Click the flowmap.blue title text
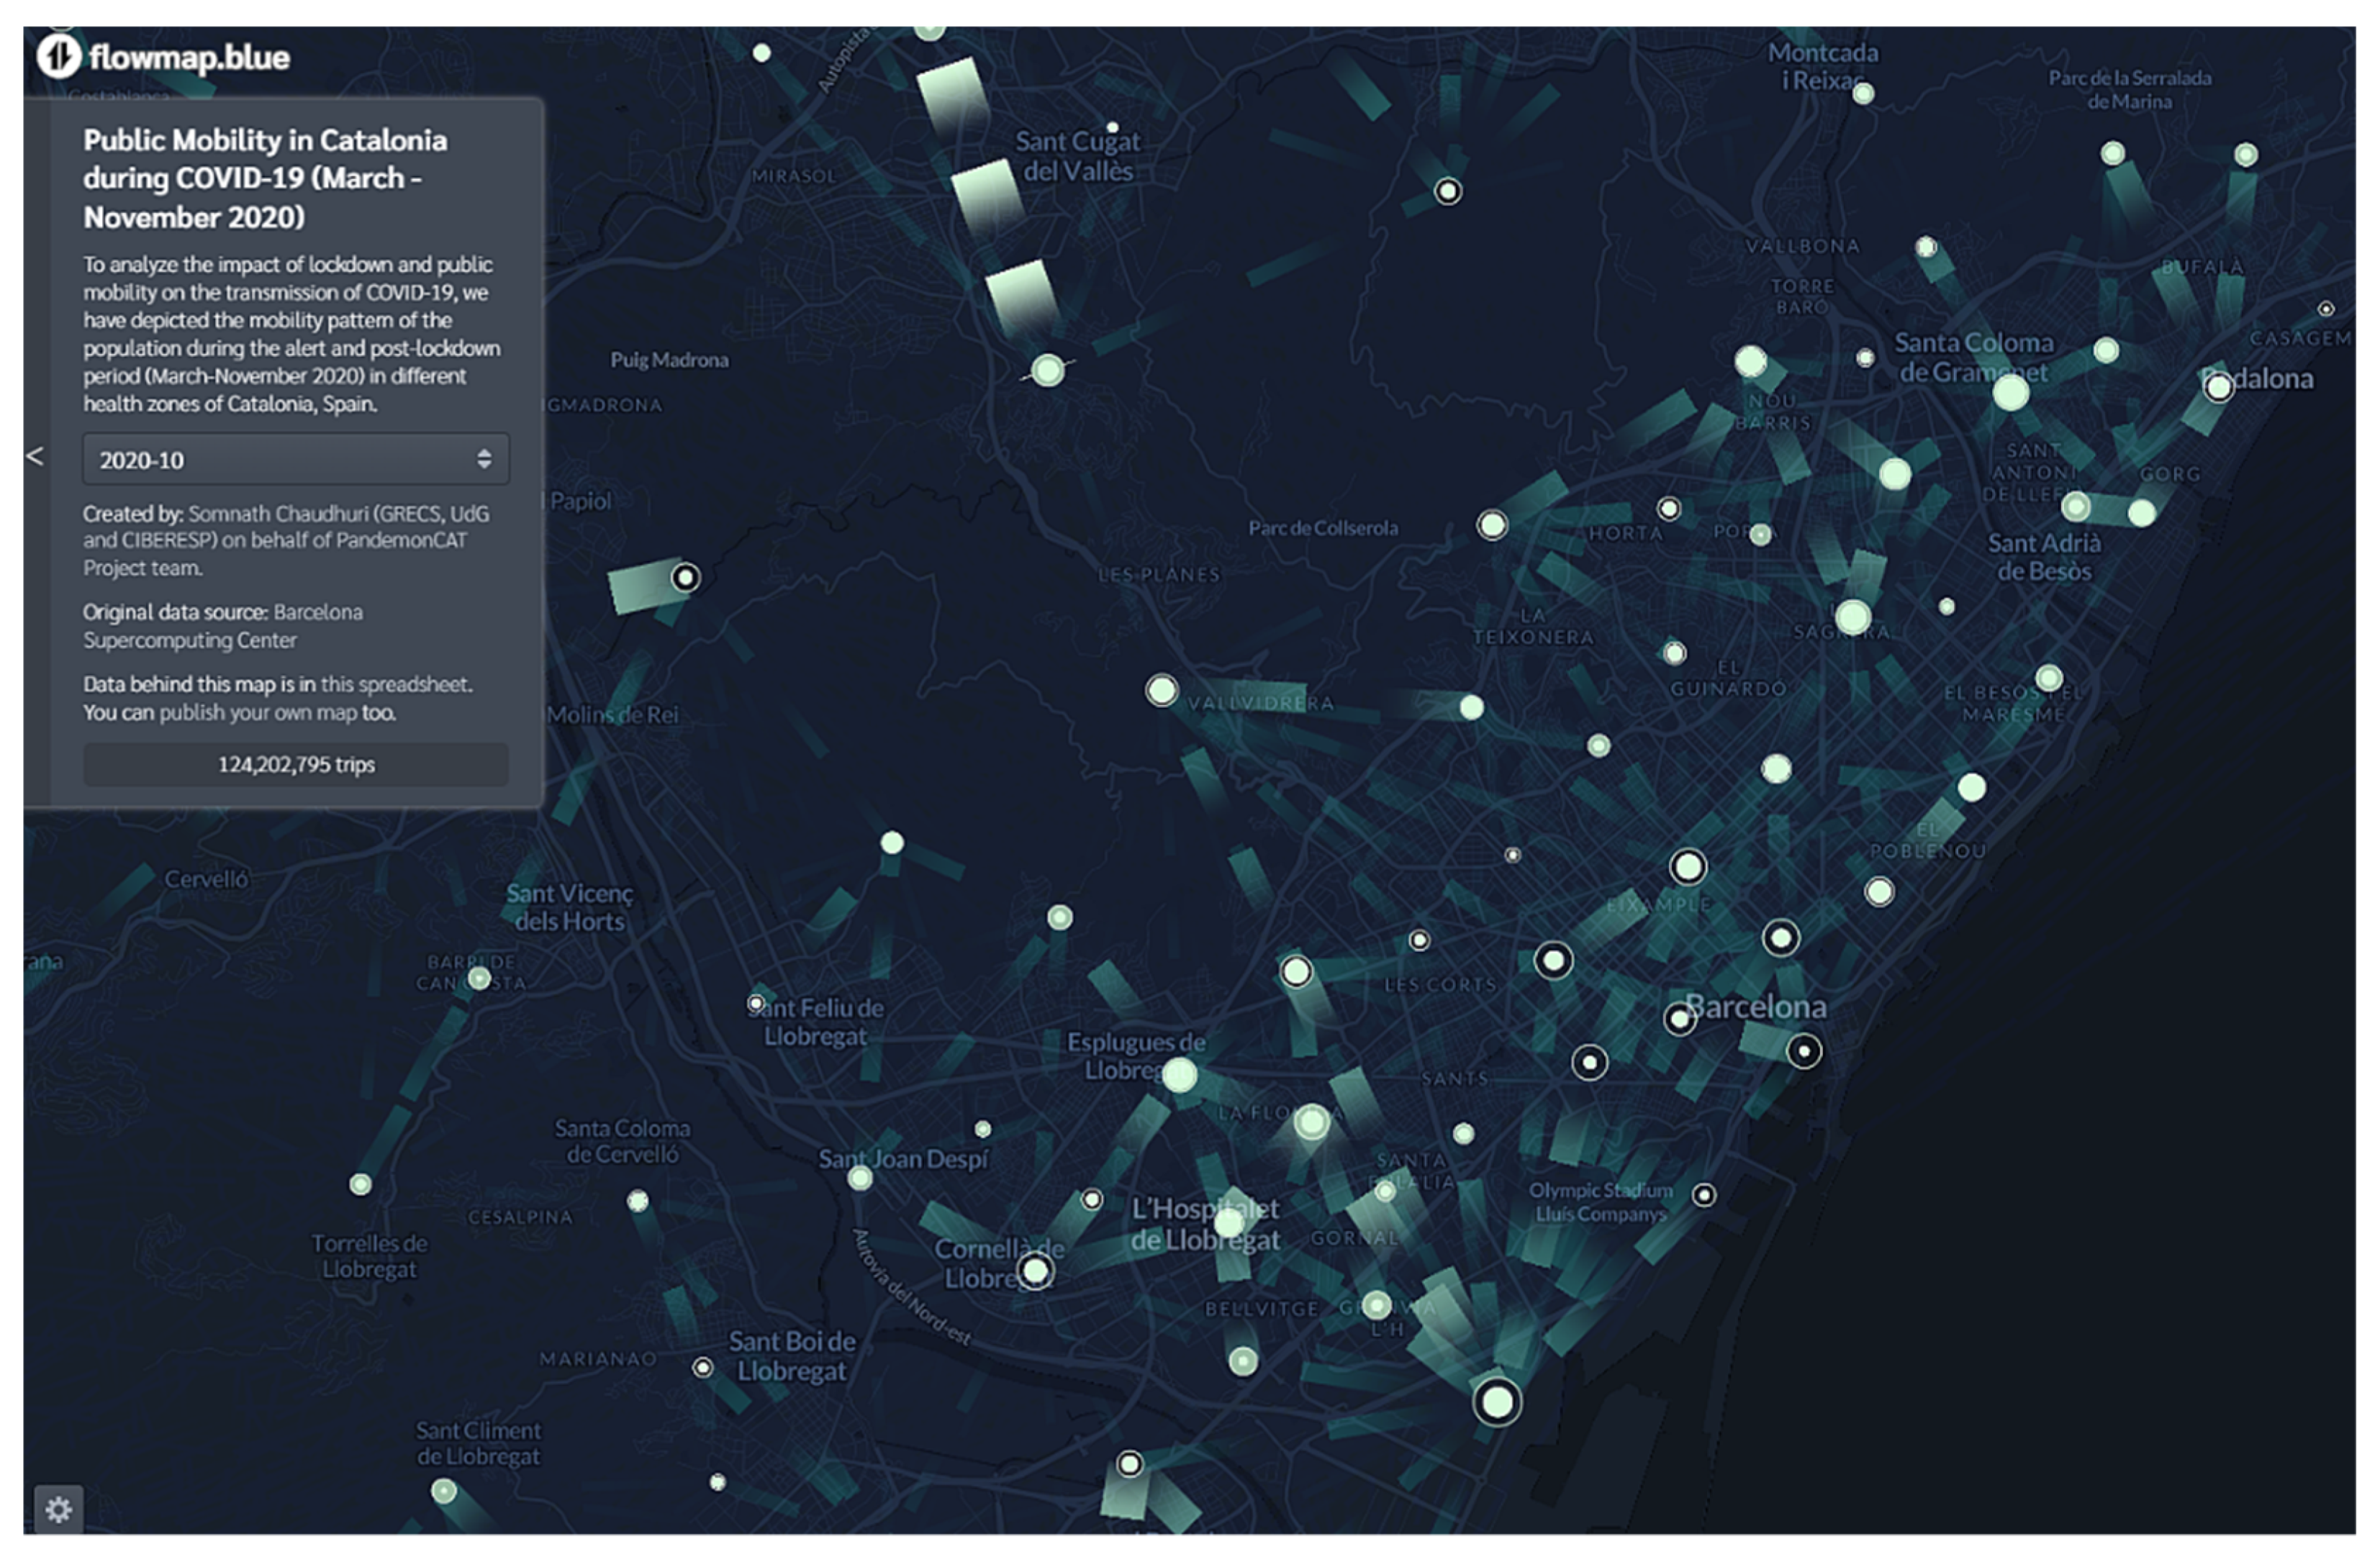The image size is (2380, 1557). point(189,57)
